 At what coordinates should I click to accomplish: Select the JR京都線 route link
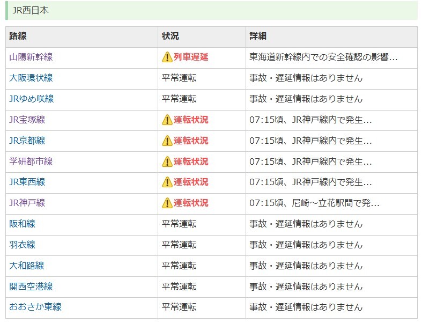[27, 141]
